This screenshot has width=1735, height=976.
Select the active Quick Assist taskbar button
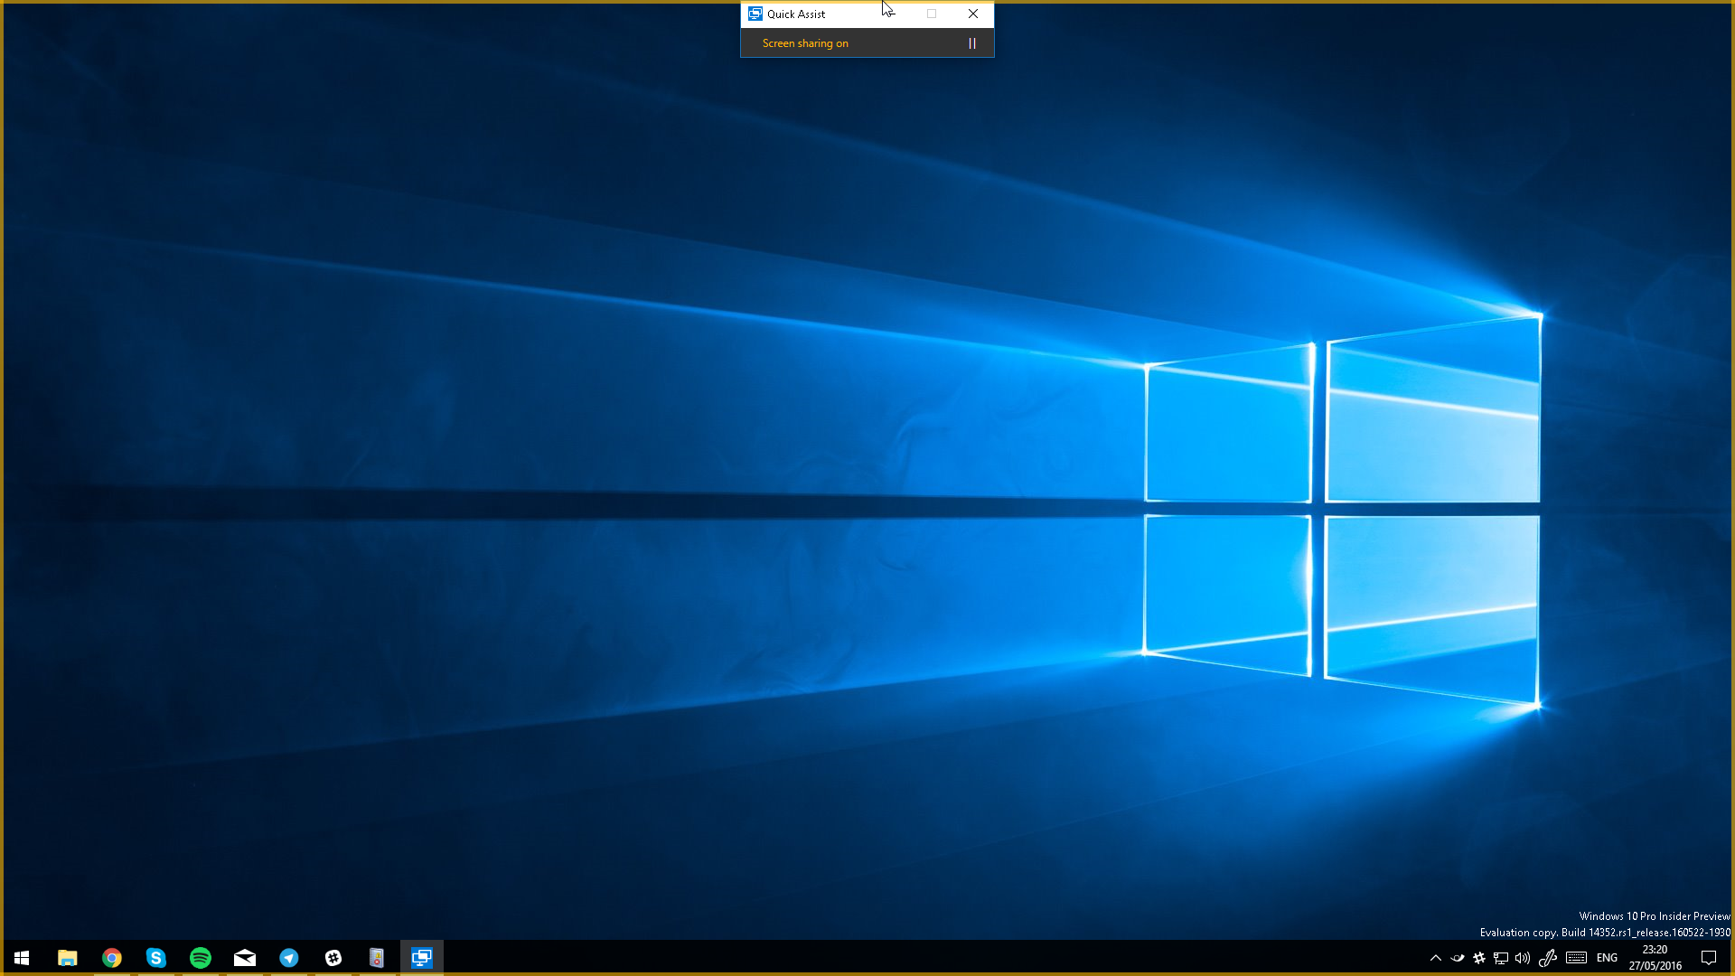(421, 958)
